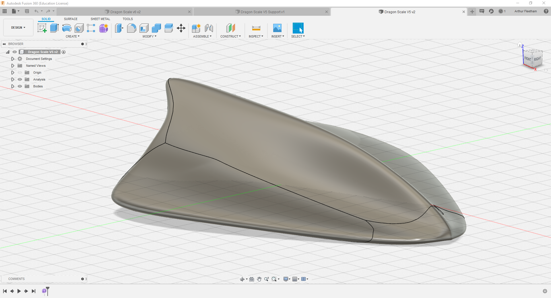This screenshot has height=298, width=551.
Task: Toggle visibility of Dragon Scale V5 v2 component
Action: (x=15, y=52)
